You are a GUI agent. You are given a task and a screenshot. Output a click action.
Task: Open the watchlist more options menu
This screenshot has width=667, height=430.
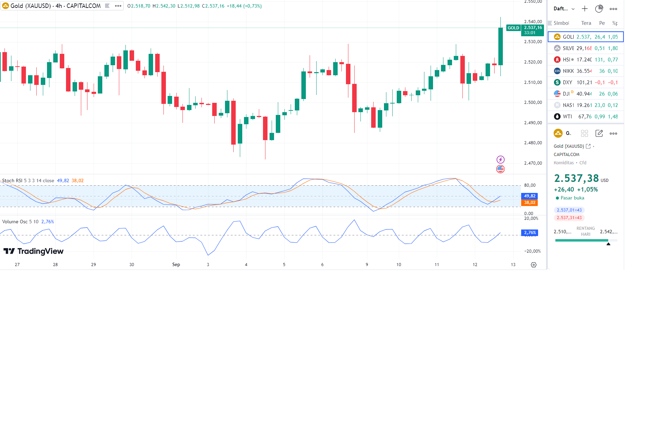tap(613, 9)
